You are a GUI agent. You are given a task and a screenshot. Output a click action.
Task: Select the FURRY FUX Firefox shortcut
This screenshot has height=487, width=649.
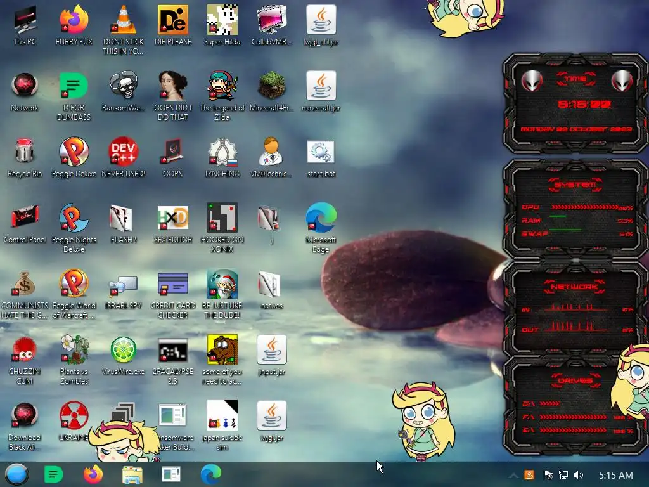tap(74, 25)
